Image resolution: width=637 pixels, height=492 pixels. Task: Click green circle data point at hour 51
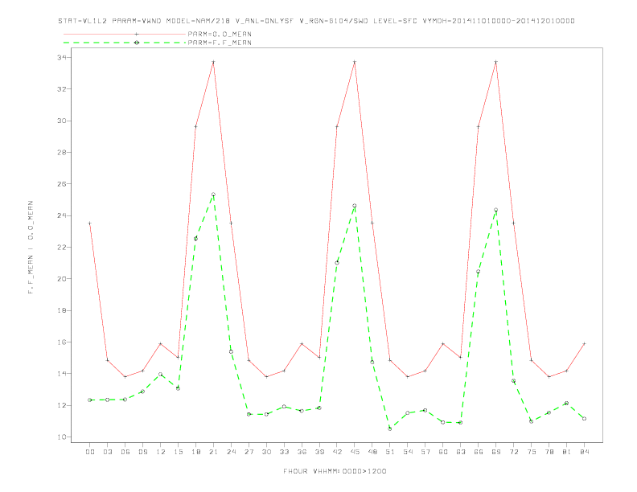(390, 428)
